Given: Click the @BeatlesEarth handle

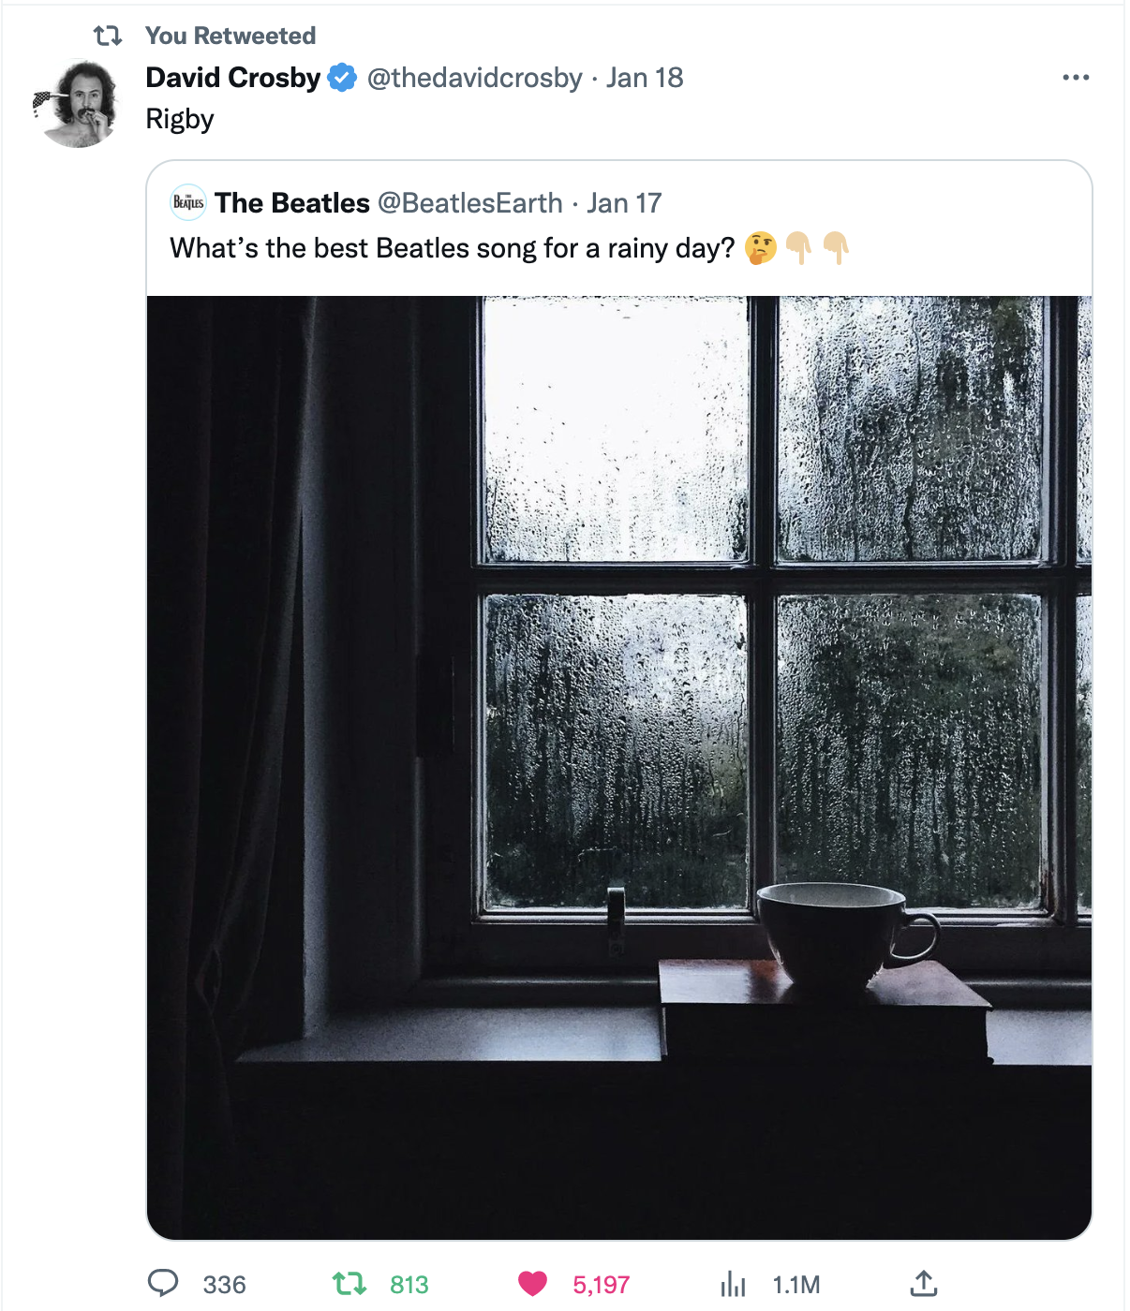Looking at the screenshot, I should click(x=470, y=203).
